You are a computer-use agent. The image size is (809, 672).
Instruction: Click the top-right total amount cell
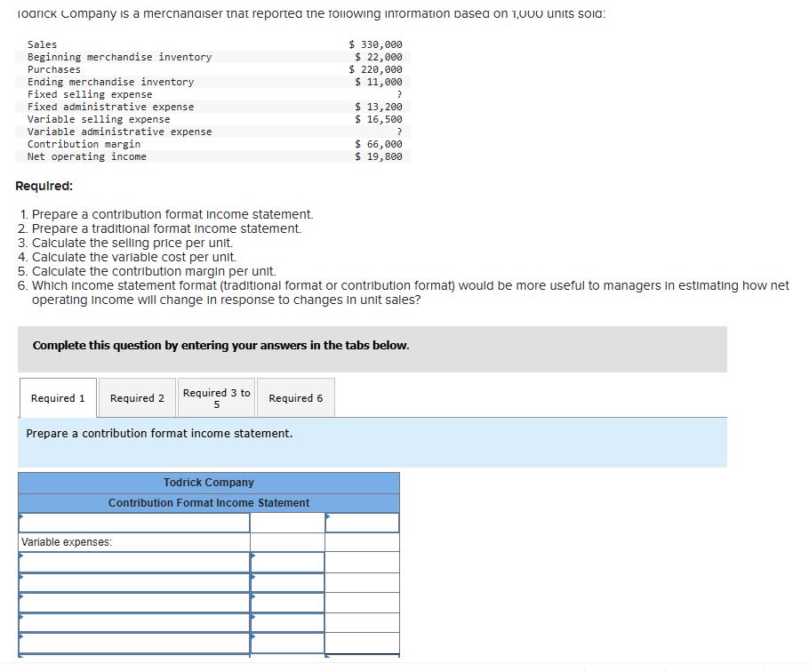point(361,523)
